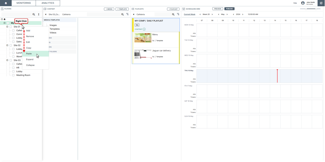The width and height of the screenshot is (325, 162).
Task: Go to the previous month before May
Action: 219,15
